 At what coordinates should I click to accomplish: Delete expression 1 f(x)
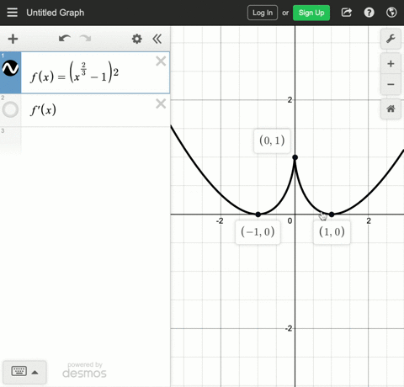(x=161, y=61)
